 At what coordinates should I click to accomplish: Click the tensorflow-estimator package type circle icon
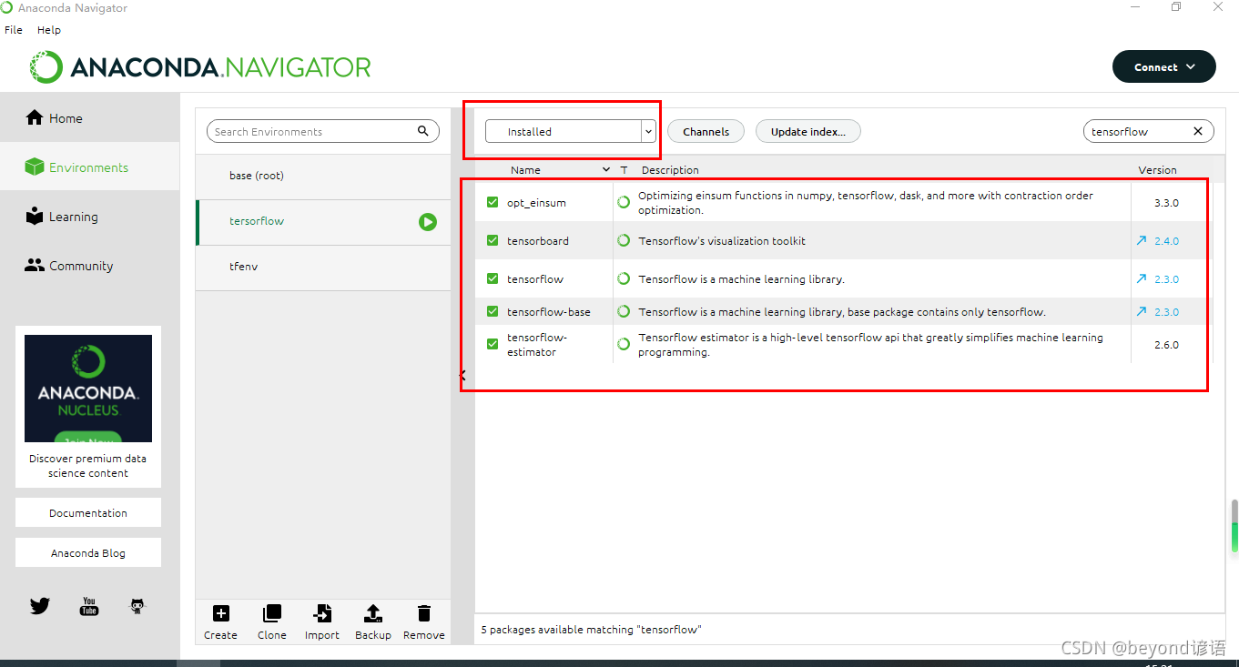pyautogui.click(x=624, y=345)
